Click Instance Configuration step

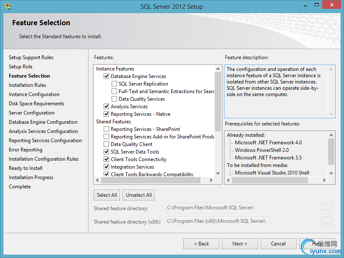(34, 94)
